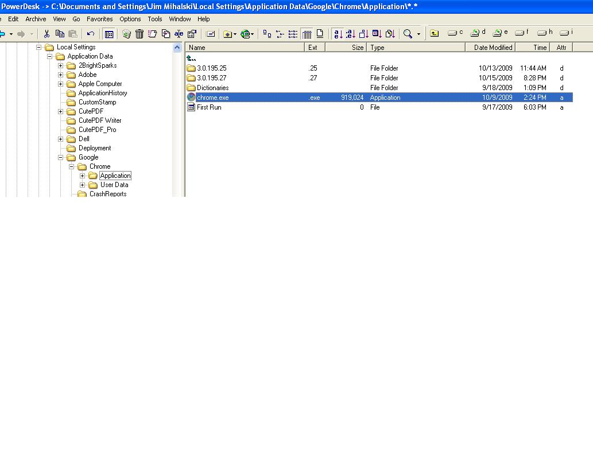Image resolution: width=593 pixels, height=451 pixels.
Task: Expand the Dell folder node
Action: click(60, 139)
